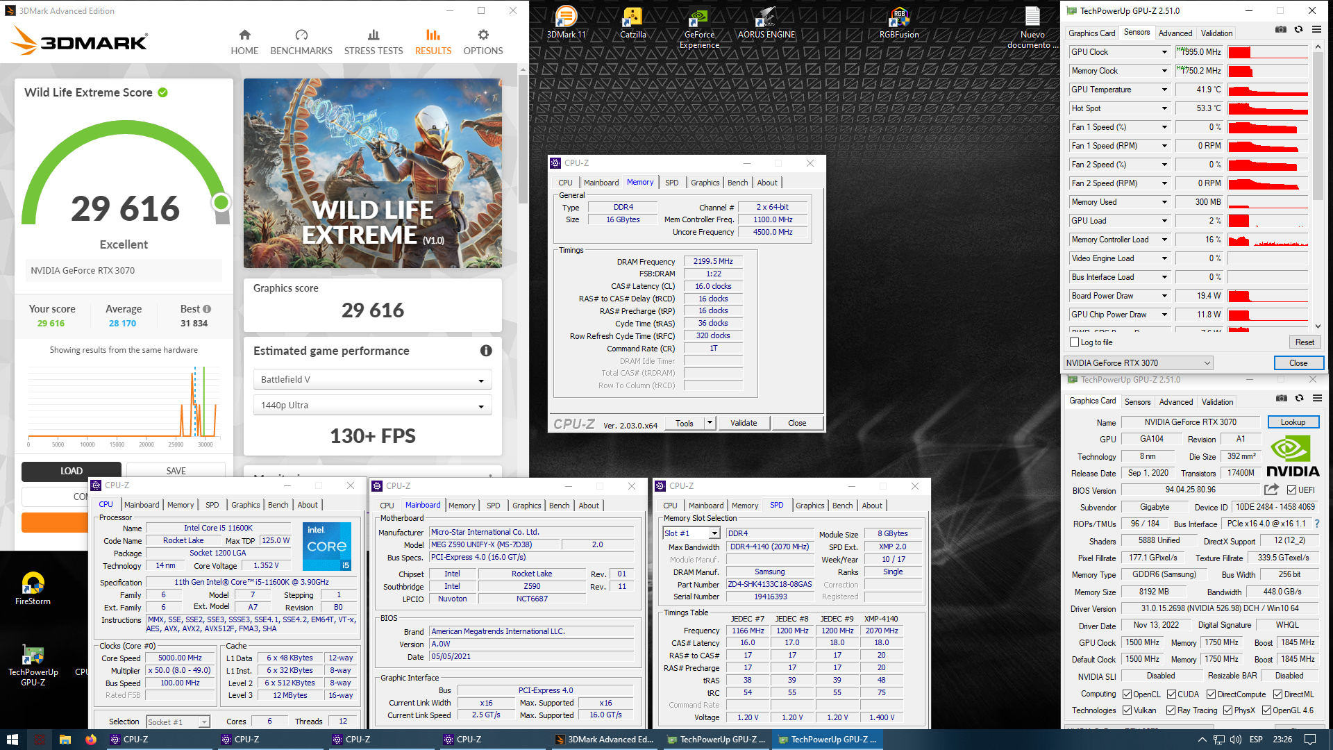This screenshot has height=750, width=1333.
Task: Toggle Log to file checkbox
Action: coord(1075,342)
